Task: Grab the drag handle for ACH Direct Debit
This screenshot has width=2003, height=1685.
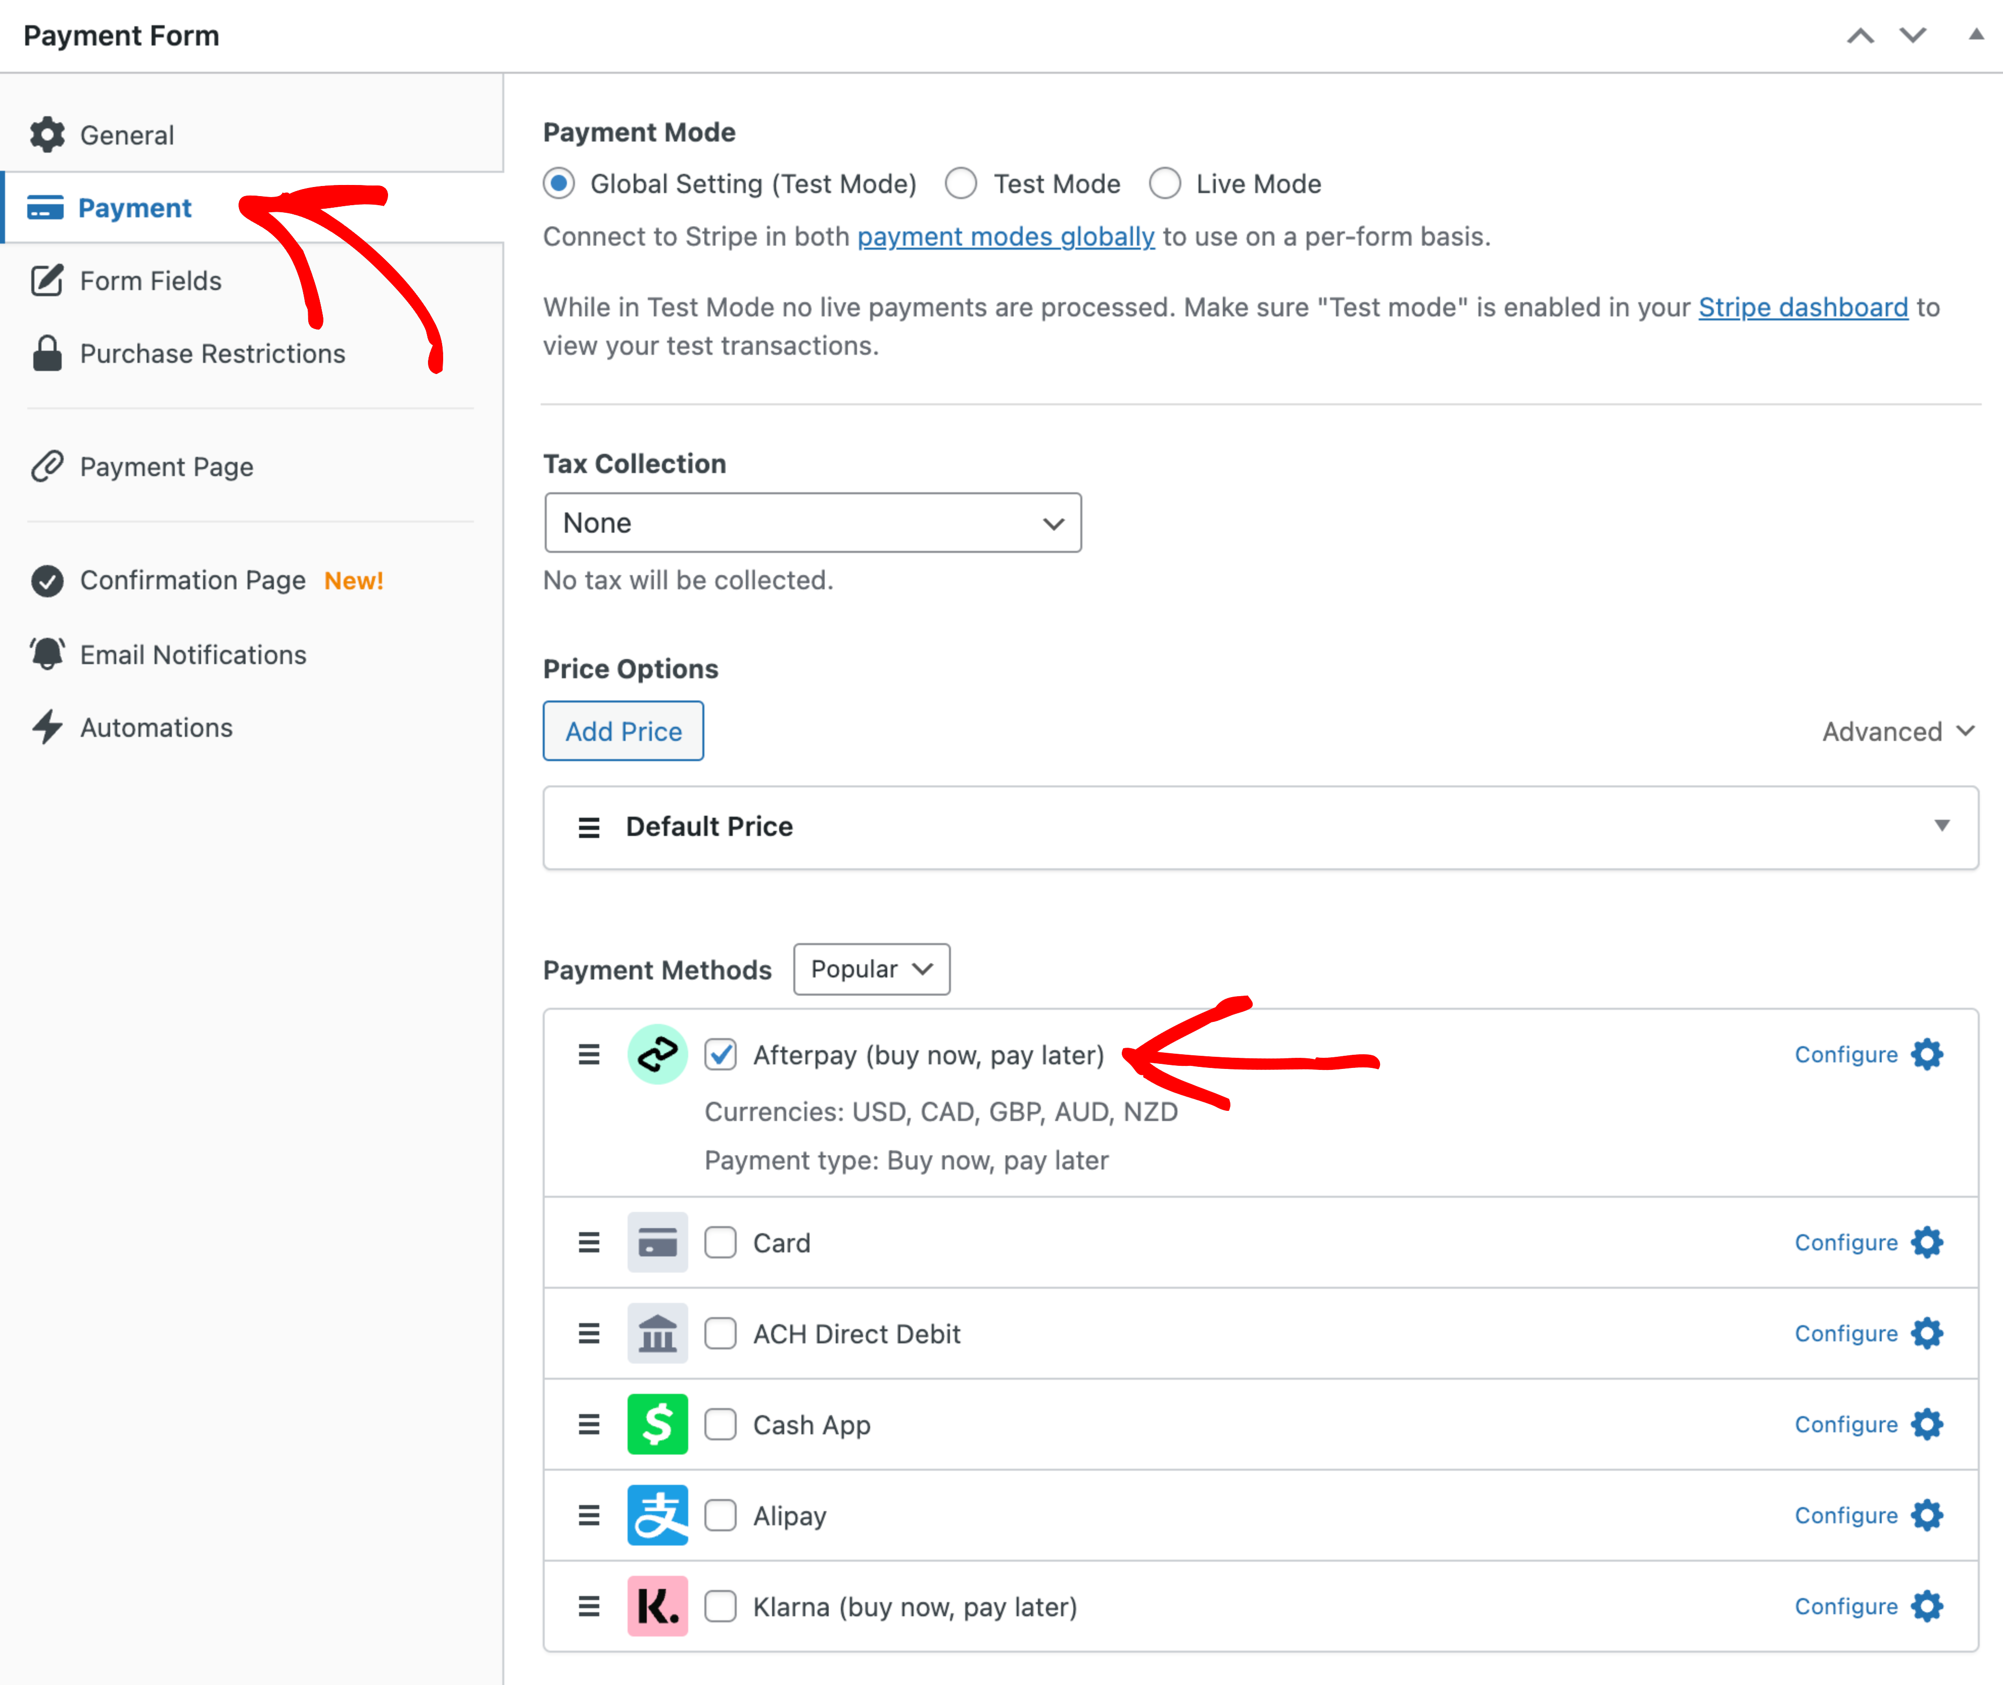Action: click(x=589, y=1333)
